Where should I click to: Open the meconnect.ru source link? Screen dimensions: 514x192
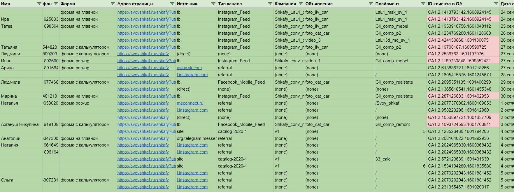190,103
